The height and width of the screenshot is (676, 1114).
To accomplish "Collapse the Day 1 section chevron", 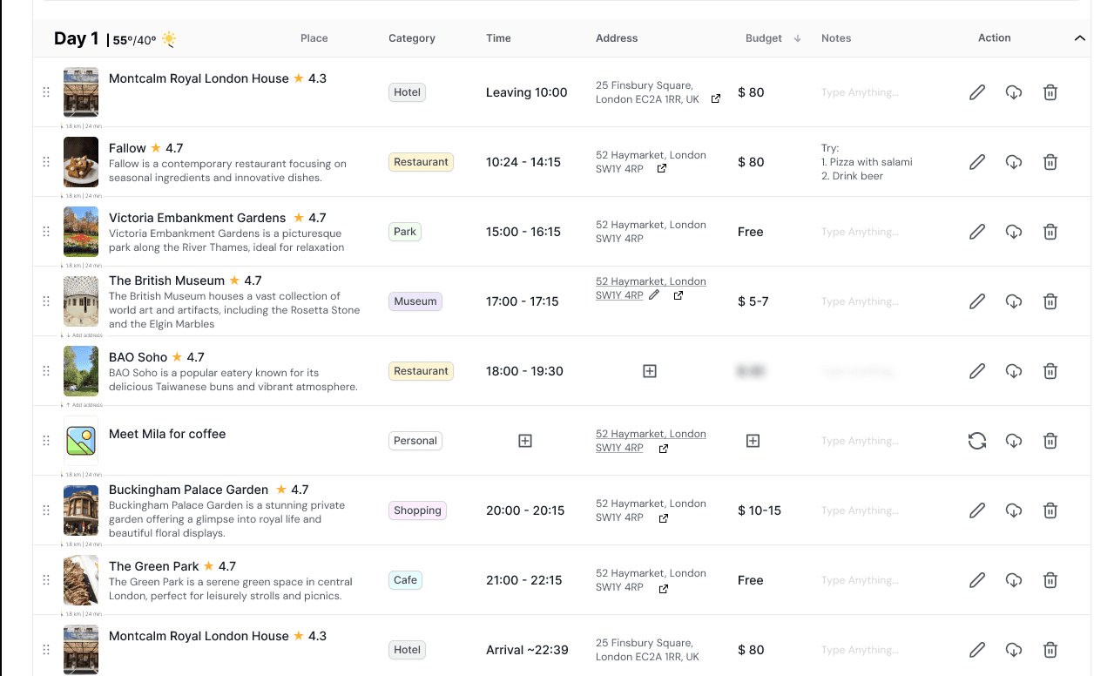I will (1080, 38).
